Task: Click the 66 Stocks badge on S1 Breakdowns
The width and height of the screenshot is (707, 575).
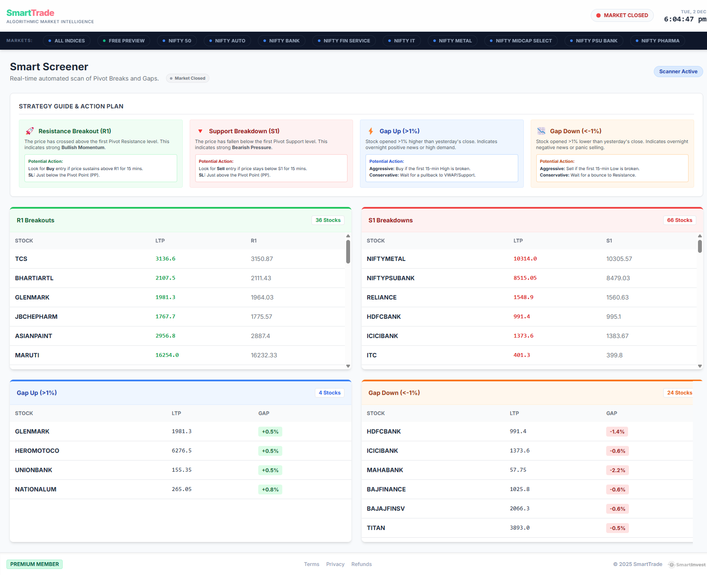Action: coord(680,220)
